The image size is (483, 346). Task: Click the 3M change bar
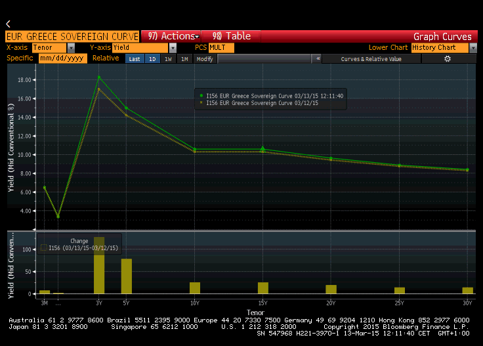[x=45, y=292]
